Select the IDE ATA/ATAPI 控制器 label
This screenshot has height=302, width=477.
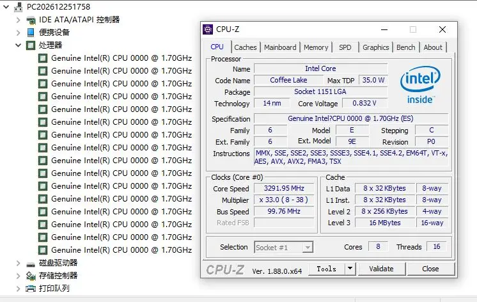79,20
